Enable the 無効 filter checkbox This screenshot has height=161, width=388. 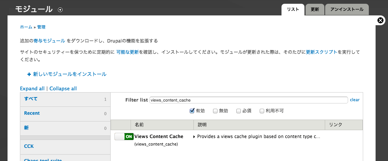click(215, 111)
